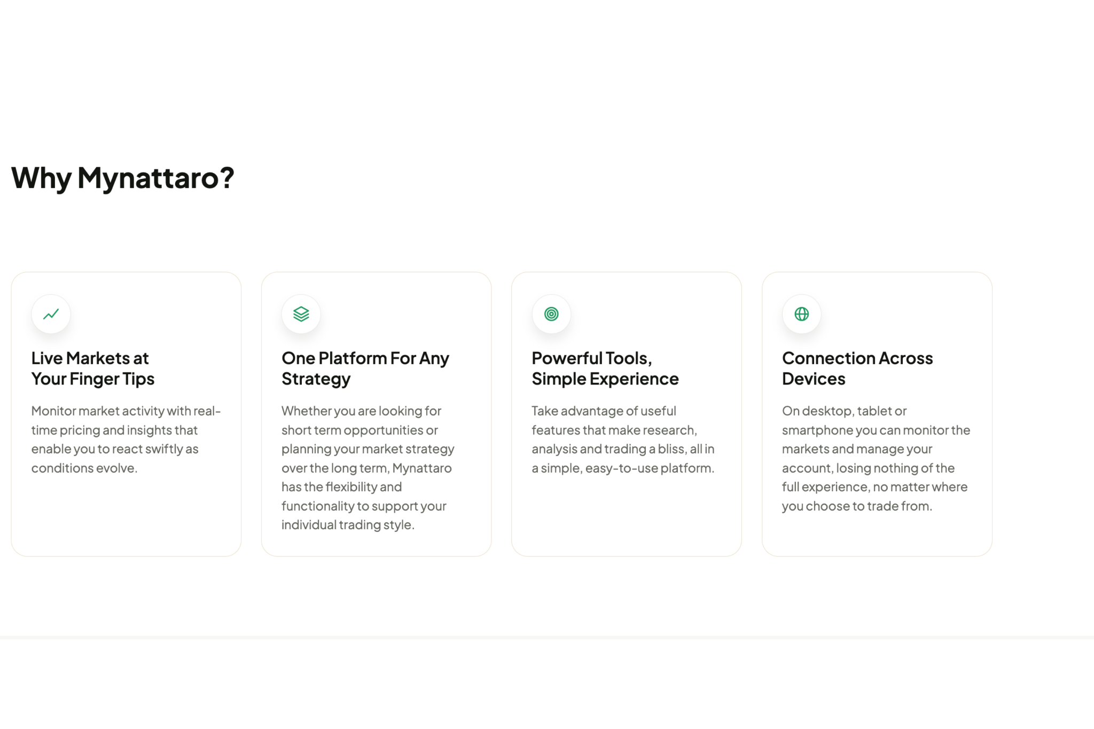The width and height of the screenshot is (1094, 729).
Task: Click the word 'Devices' in fourth card
Action: point(814,379)
